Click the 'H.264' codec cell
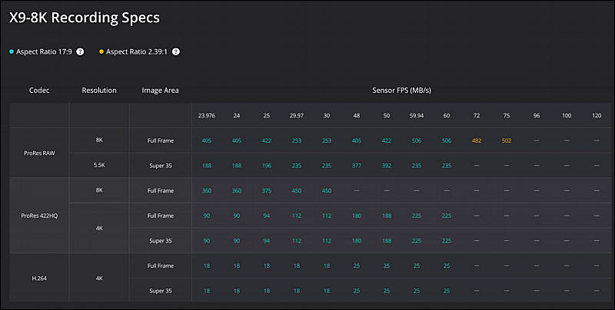 click(x=39, y=279)
